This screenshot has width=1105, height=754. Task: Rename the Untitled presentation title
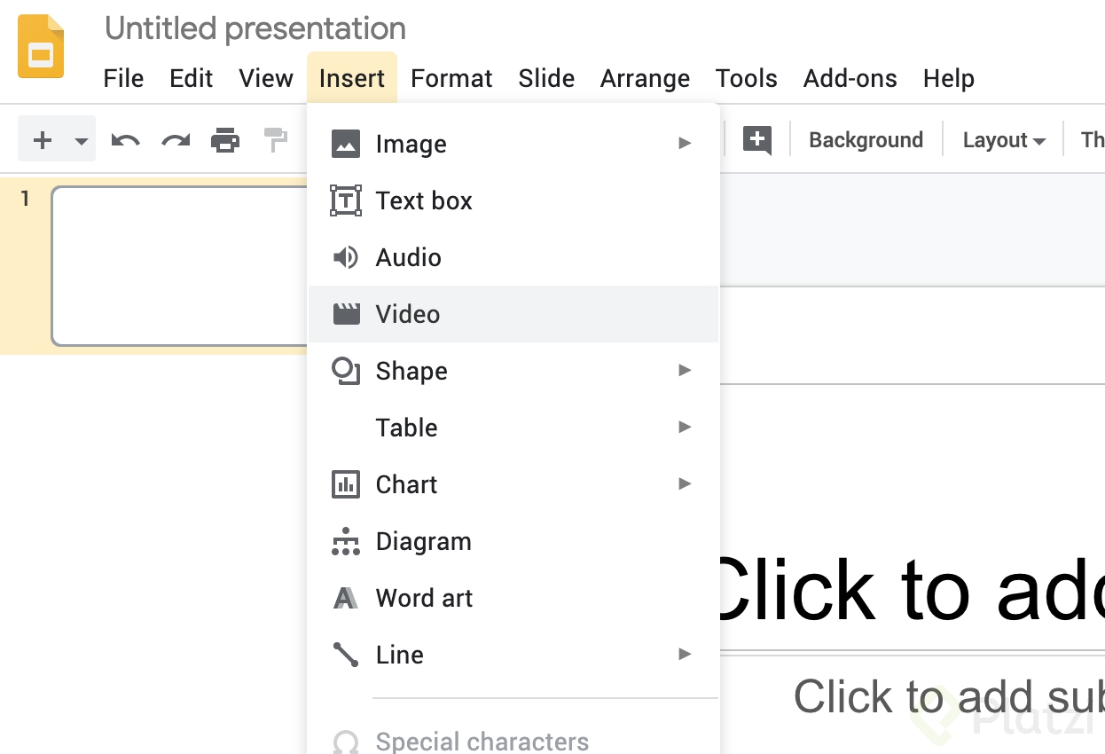tap(255, 28)
